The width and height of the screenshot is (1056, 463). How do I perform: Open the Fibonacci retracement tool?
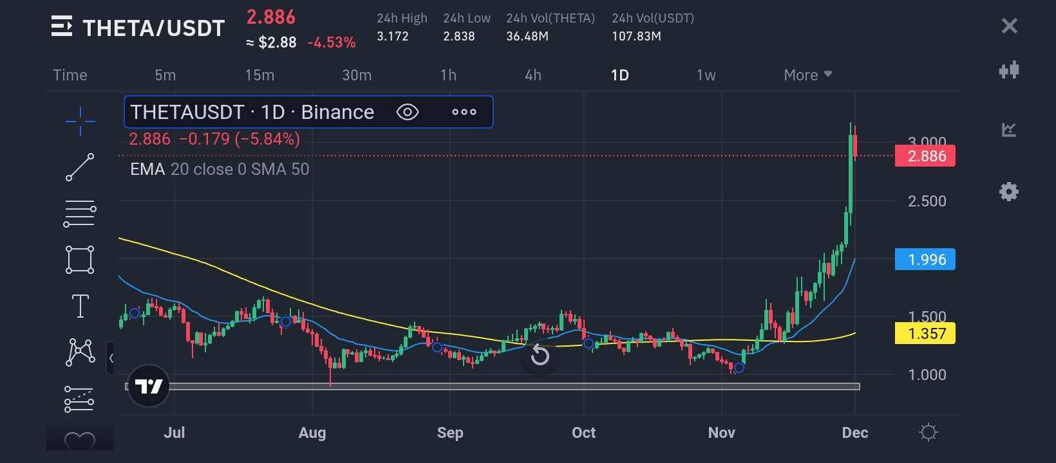(80, 213)
